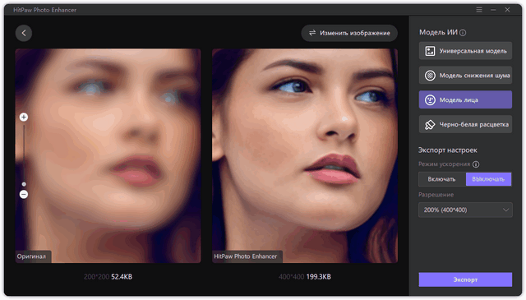Click the zoom out minus icon

pyautogui.click(x=24, y=194)
